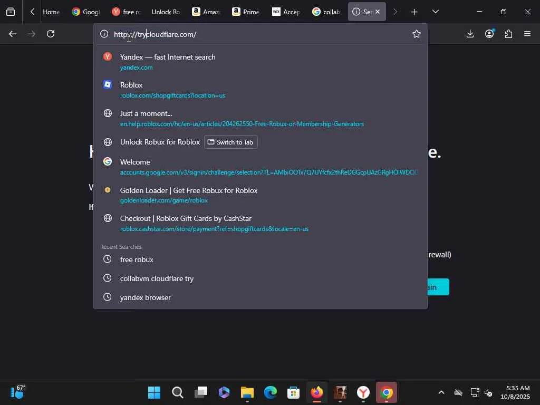
Task: Open a new tab with plus button
Action: [414, 12]
